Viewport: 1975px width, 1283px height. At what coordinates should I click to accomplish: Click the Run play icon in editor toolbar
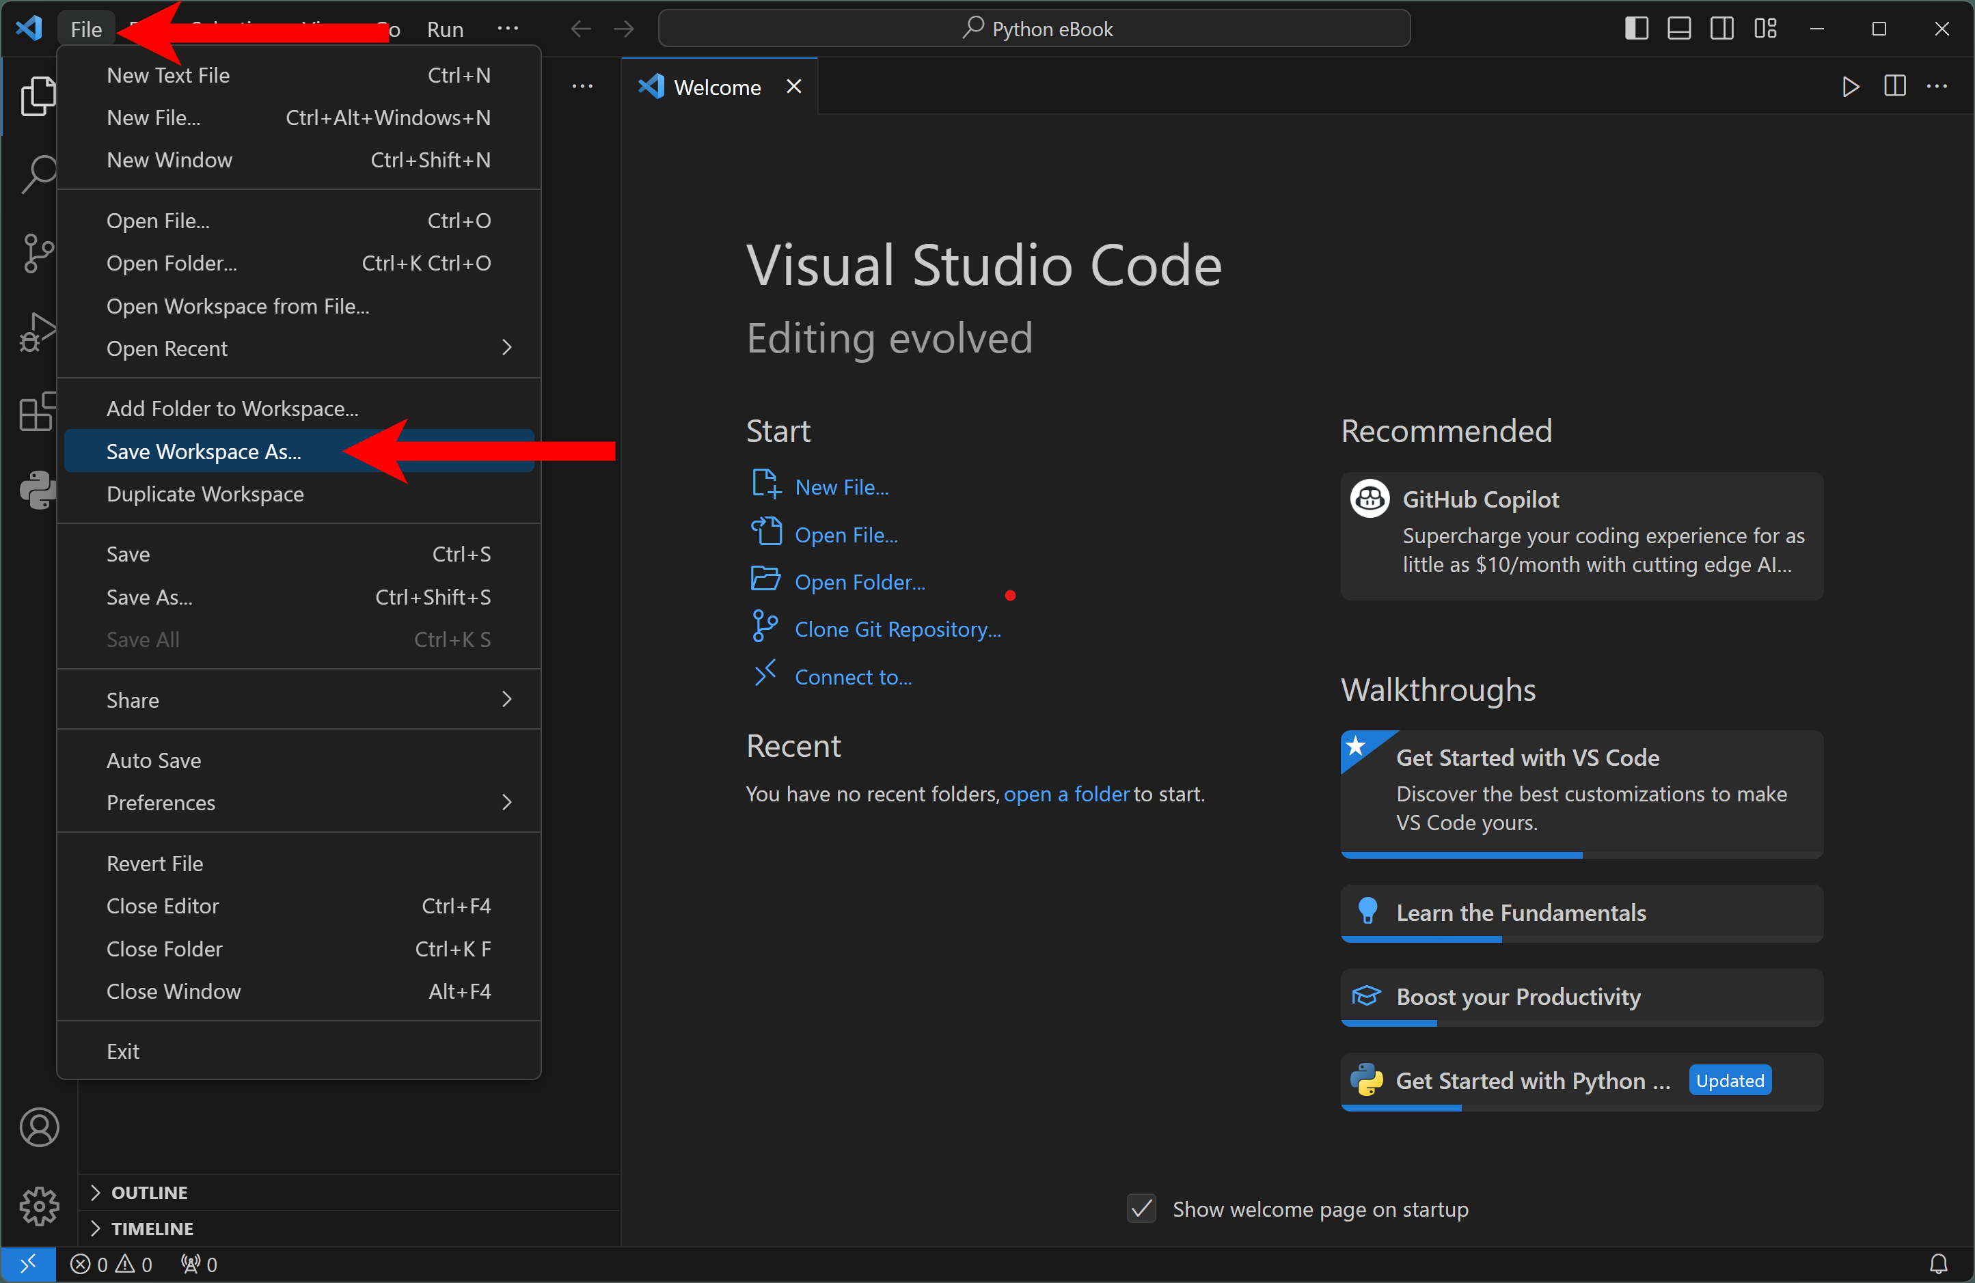click(x=1850, y=86)
